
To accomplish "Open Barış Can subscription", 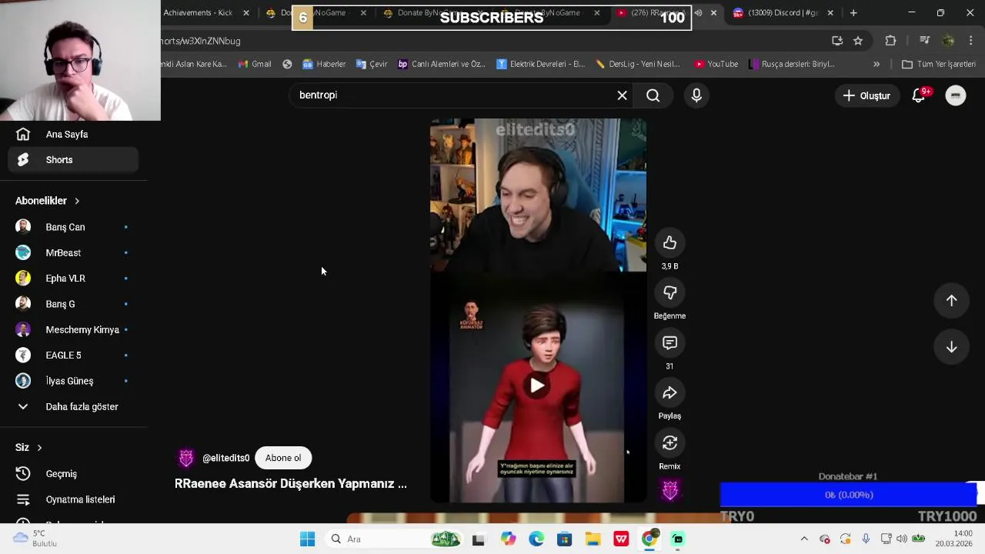I will point(74,227).
